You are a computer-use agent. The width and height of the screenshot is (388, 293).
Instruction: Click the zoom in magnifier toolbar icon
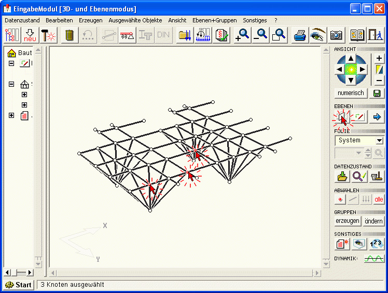241,35
